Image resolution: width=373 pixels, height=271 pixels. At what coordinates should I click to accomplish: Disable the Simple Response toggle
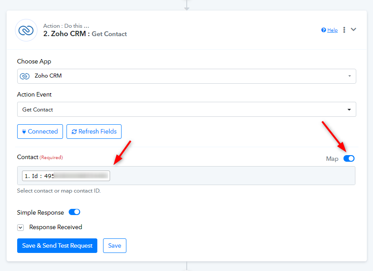74,212
